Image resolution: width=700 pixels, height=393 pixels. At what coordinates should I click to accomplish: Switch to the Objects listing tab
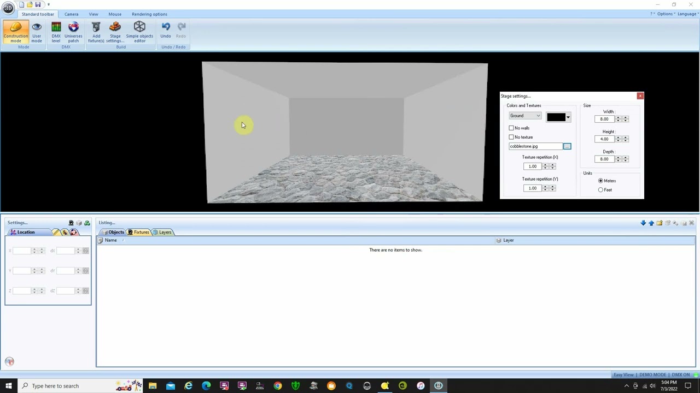[113, 233]
